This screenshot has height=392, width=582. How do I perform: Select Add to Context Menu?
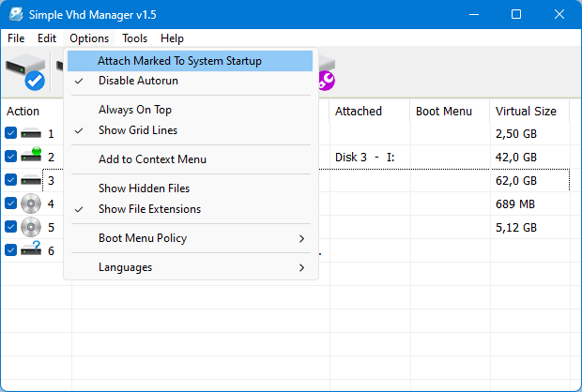point(152,159)
